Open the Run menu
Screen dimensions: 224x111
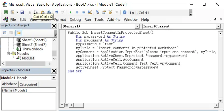[x=88, y=20]
